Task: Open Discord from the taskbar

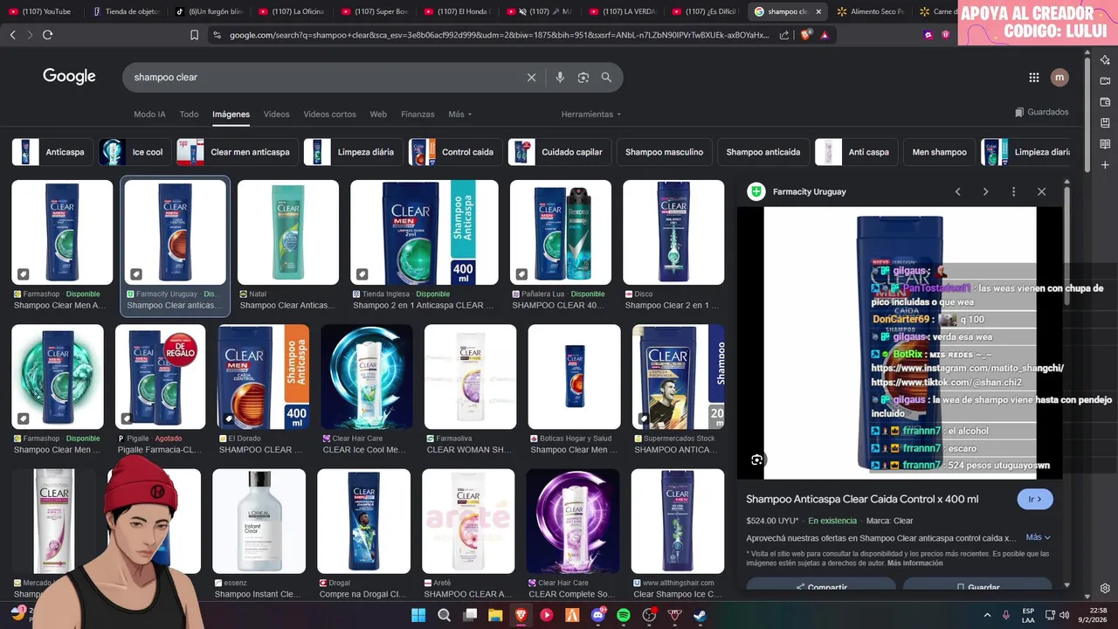Action: tap(598, 615)
